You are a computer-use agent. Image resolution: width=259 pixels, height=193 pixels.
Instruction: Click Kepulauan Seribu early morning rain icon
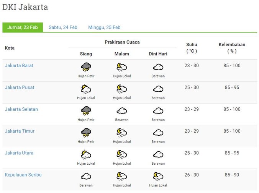point(158,177)
